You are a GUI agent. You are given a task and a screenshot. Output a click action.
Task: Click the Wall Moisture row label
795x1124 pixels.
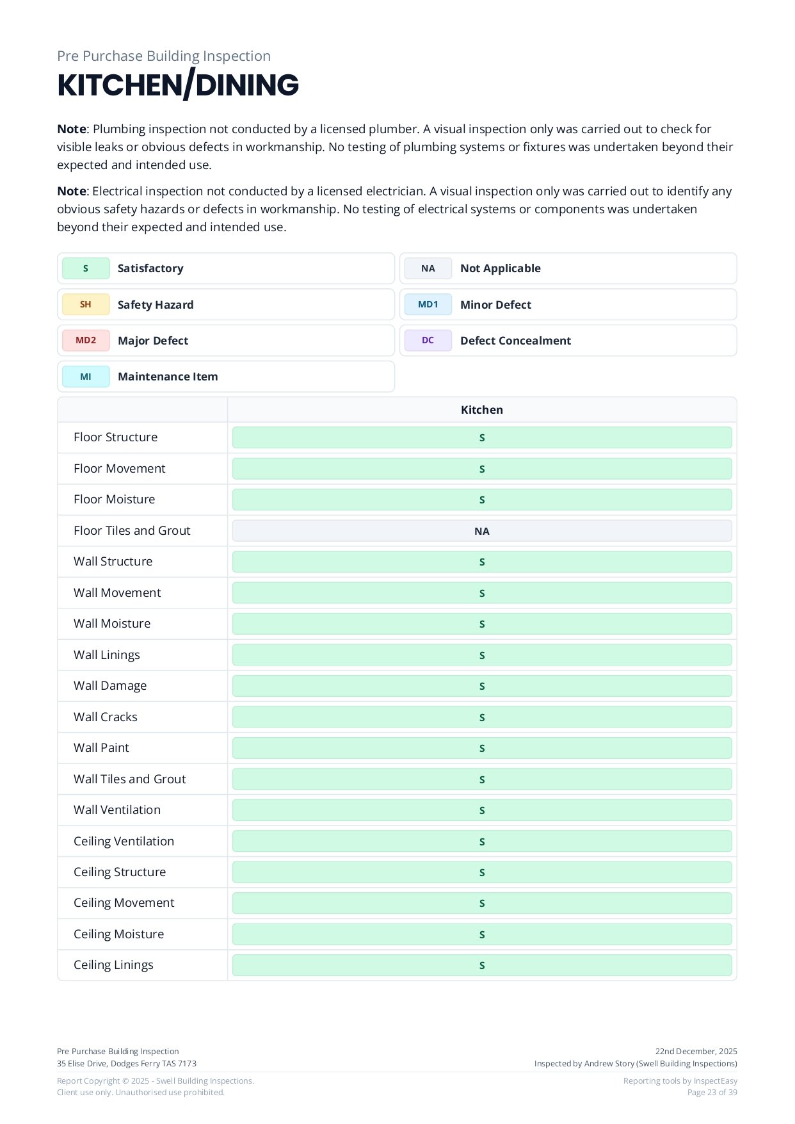(112, 623)
